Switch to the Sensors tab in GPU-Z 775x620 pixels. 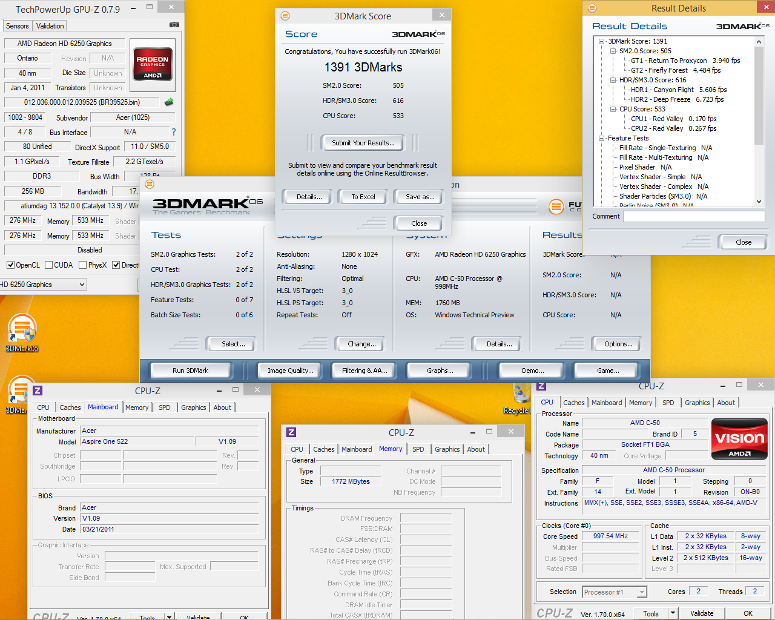tap(18, 26)
